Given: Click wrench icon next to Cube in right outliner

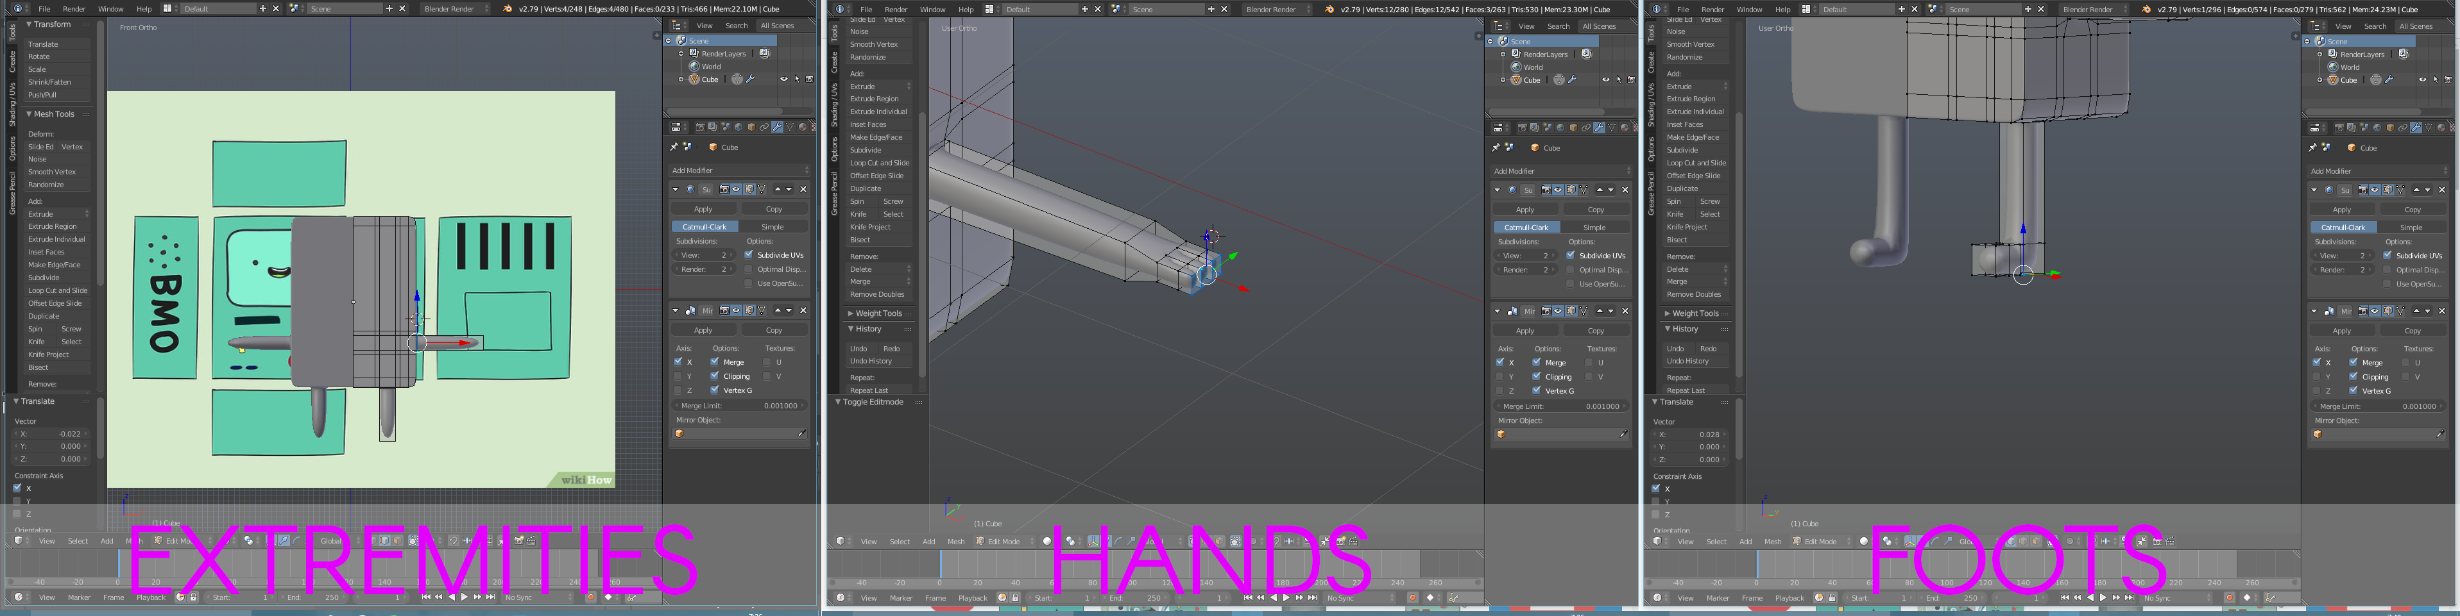Looking at the screenshot, I should 2389,80.
